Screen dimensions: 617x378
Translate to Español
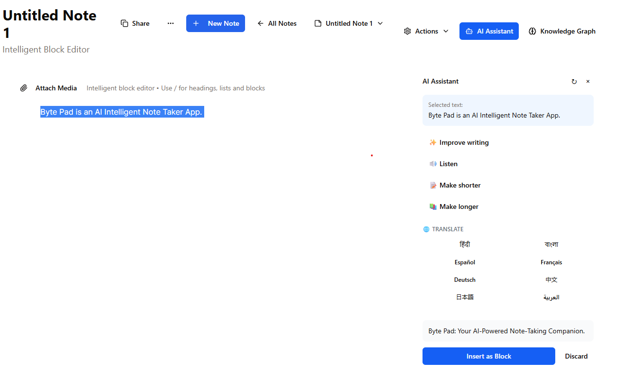(465, 262)
